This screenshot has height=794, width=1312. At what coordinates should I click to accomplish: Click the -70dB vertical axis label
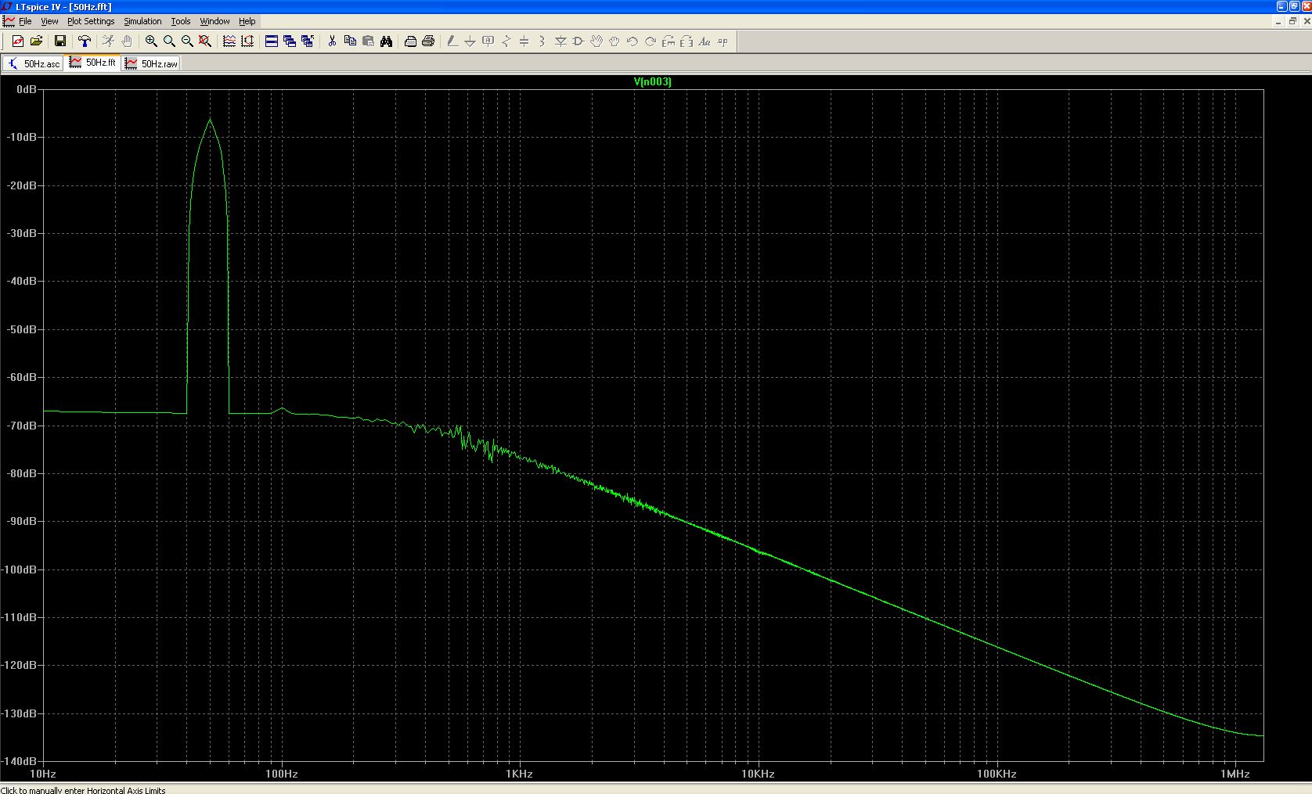point(22,426)
